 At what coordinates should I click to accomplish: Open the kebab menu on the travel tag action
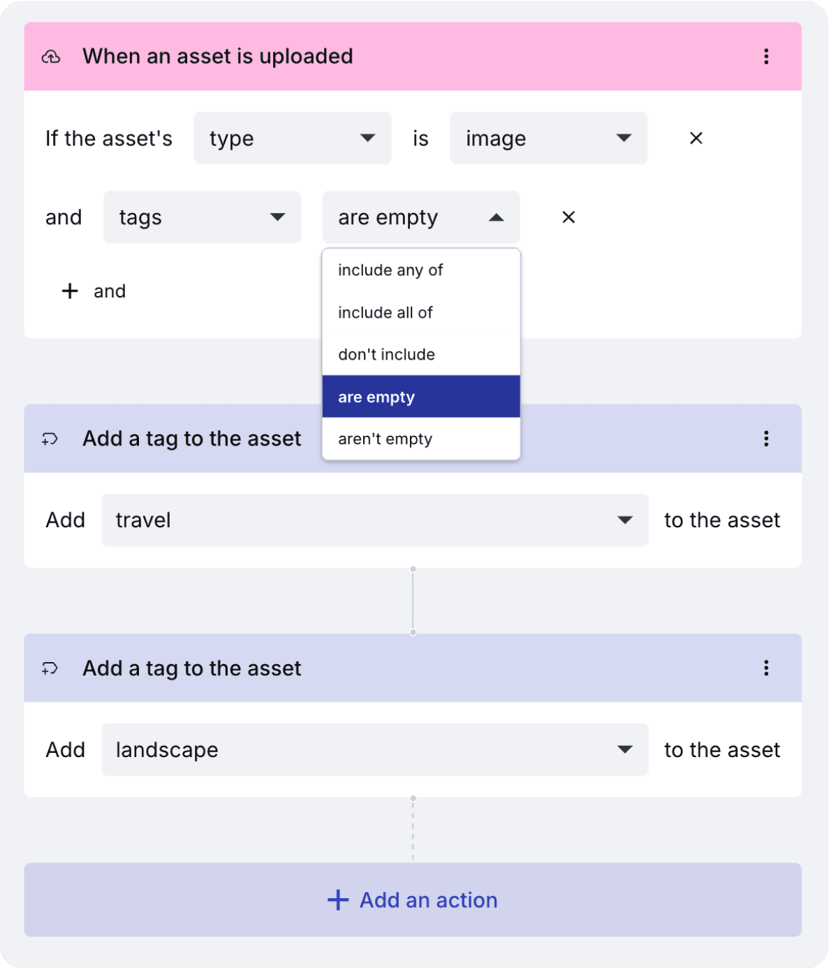pyautogui.click(x=766, y=439)
